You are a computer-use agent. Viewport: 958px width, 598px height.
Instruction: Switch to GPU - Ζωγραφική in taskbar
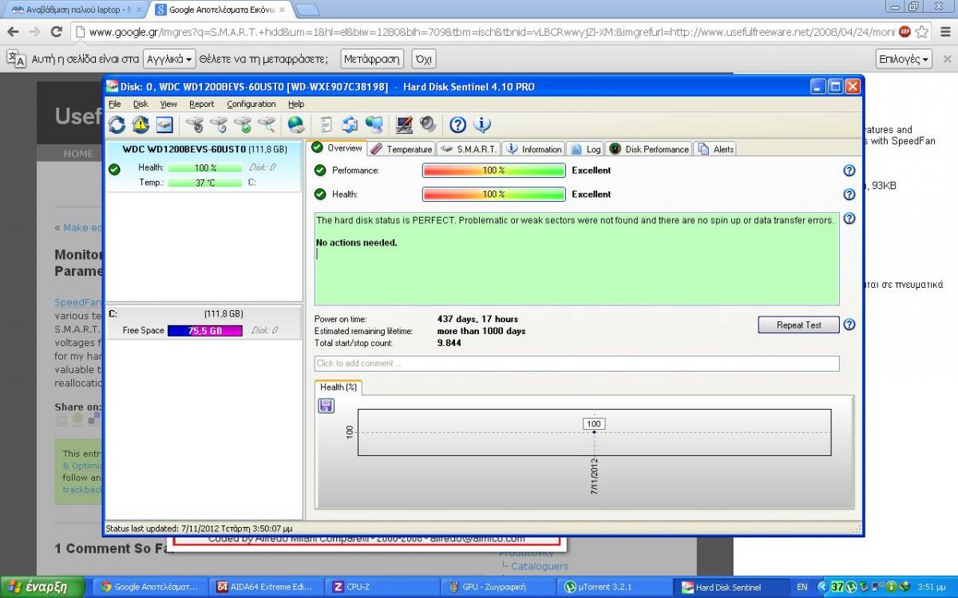(x=500, y=588)
